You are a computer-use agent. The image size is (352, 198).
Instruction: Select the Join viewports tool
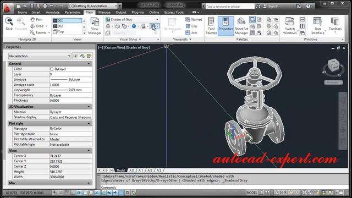[x=191, y=33]
